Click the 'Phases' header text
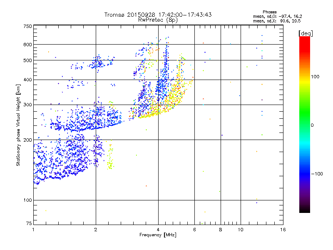The width and height of the screenshot is (333, 250). [x=269, y=12]
